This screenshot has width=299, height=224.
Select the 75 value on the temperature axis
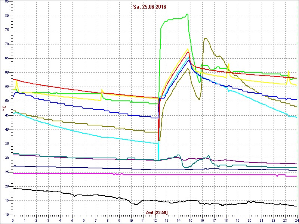[x=6, y=30]
